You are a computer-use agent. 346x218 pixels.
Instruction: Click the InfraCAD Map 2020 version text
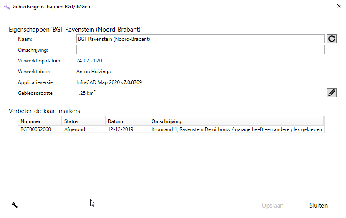(109, 82)
